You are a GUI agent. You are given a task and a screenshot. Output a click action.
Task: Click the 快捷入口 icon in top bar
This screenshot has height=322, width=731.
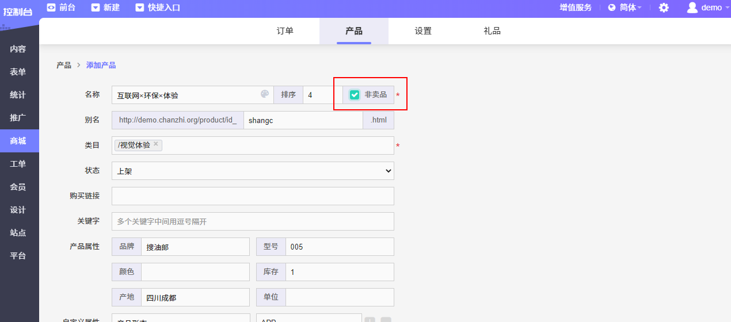pos(140,7)
